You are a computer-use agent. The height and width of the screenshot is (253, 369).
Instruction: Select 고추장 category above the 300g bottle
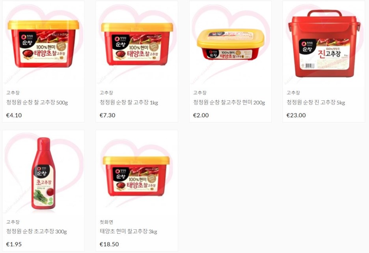pyautogui.click(x=13, y=222)
